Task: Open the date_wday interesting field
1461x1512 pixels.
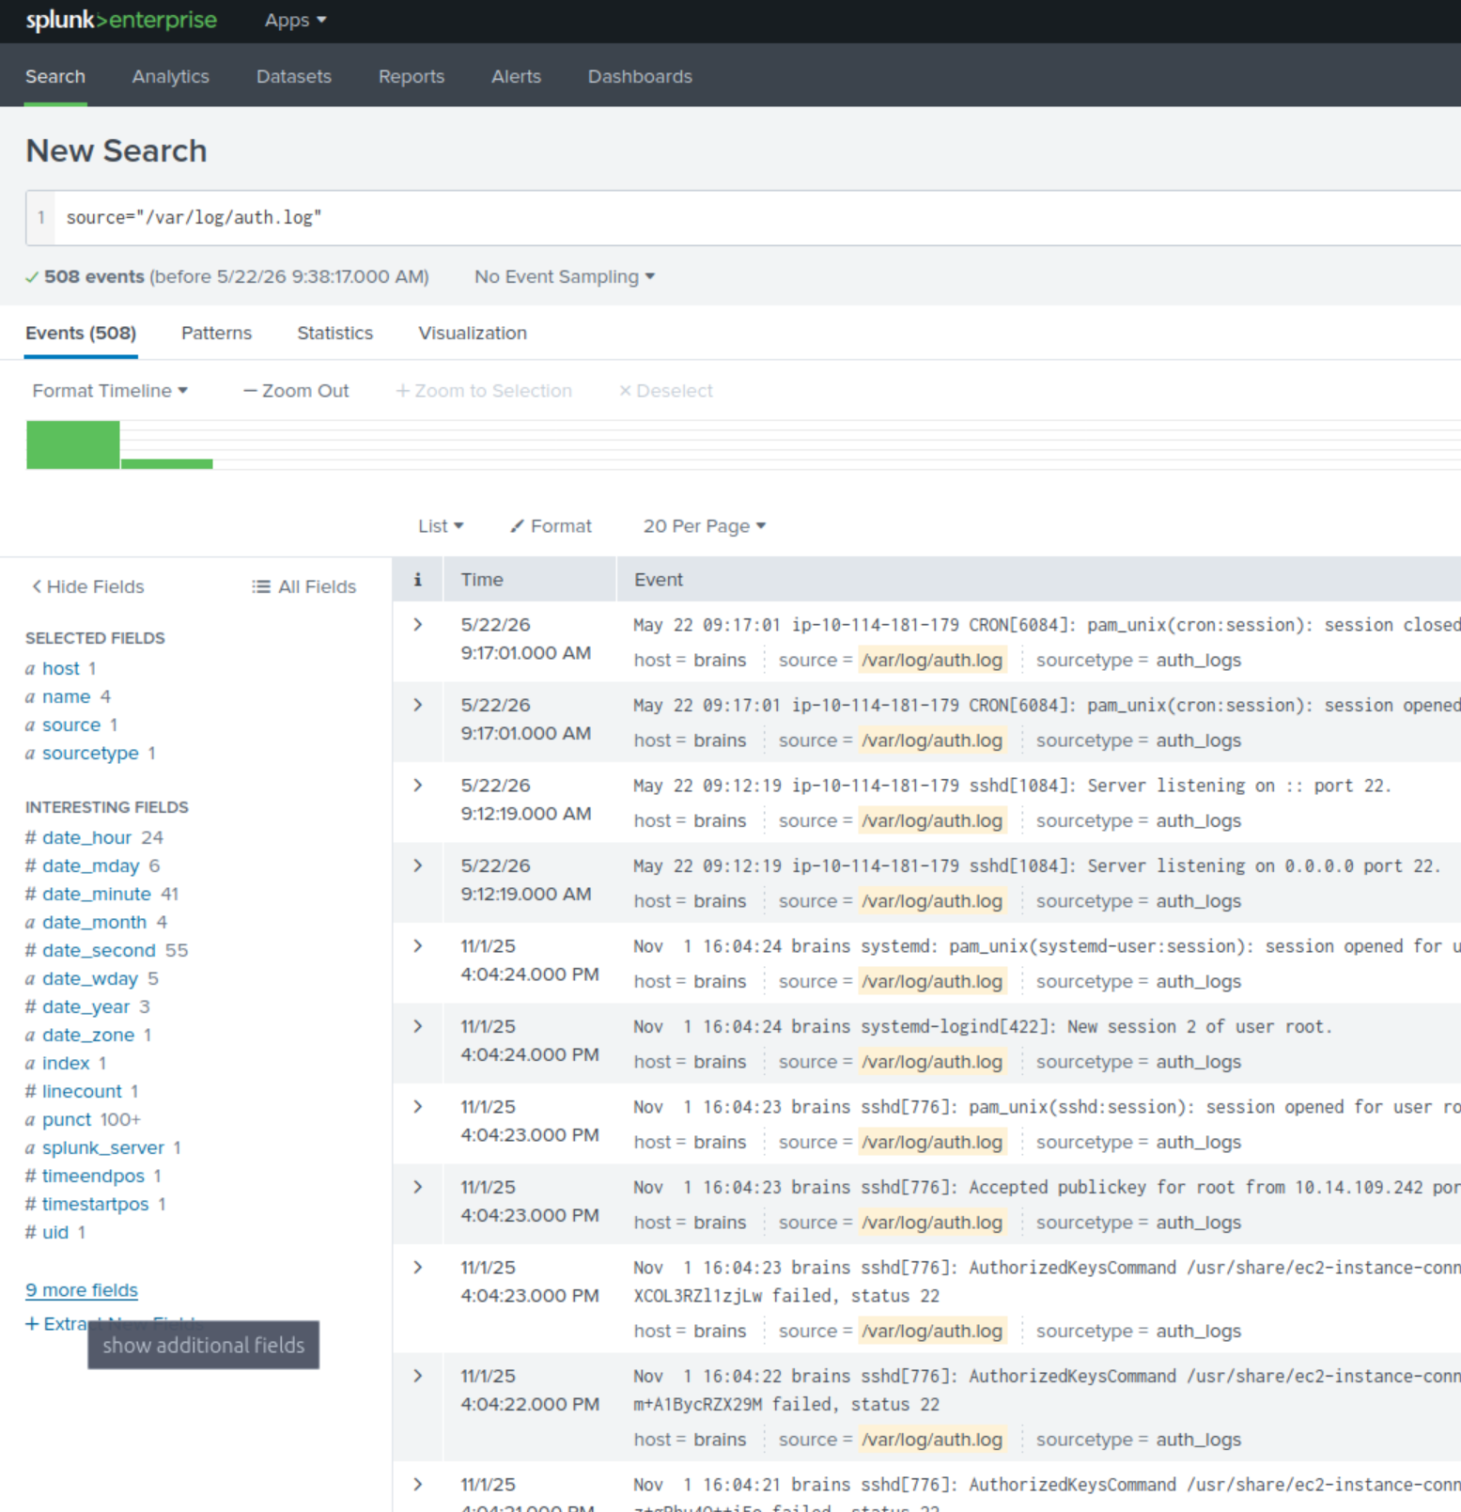Action: pos(90,978)
